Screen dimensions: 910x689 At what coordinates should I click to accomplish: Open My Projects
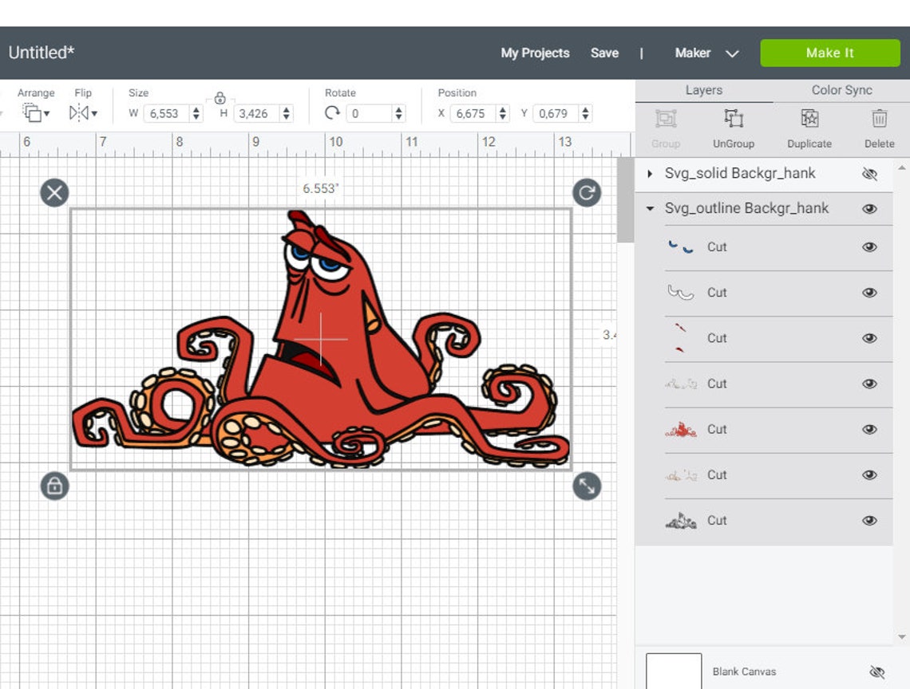pos(535,53)
